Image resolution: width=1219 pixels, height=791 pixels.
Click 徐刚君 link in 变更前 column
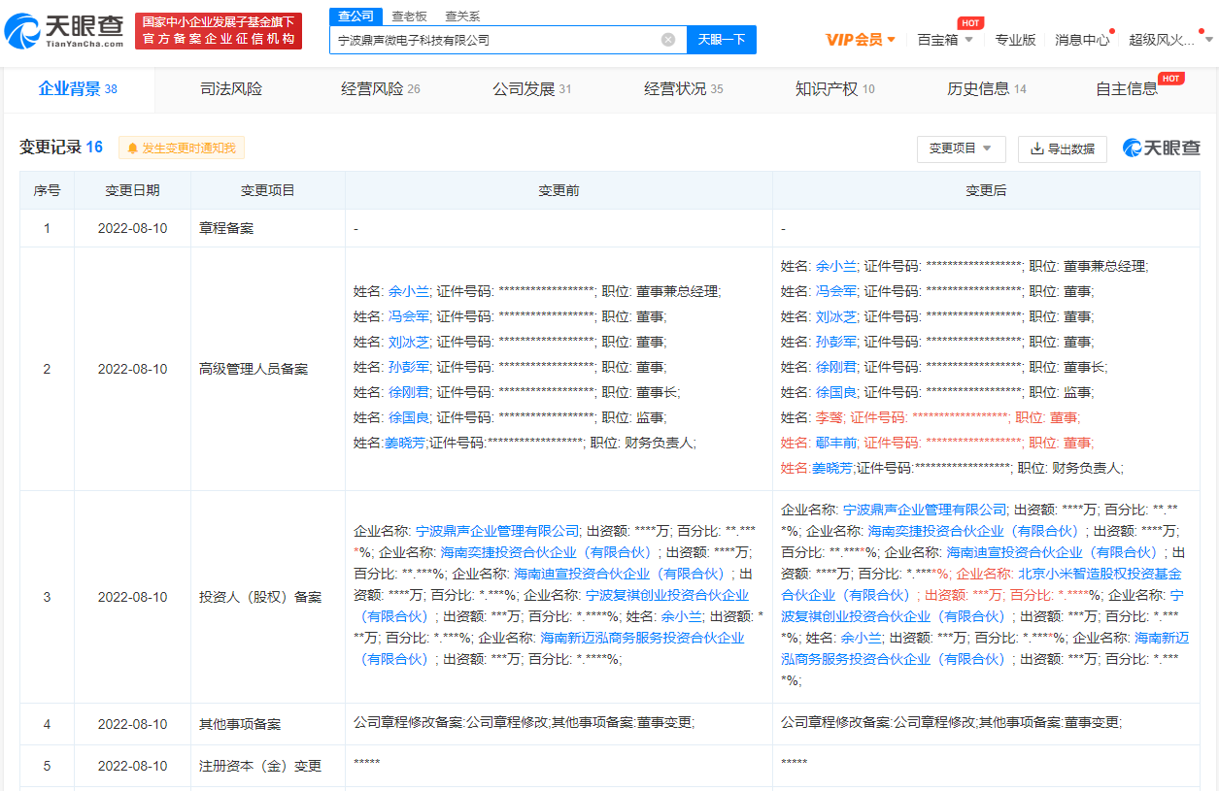point(409,392)
